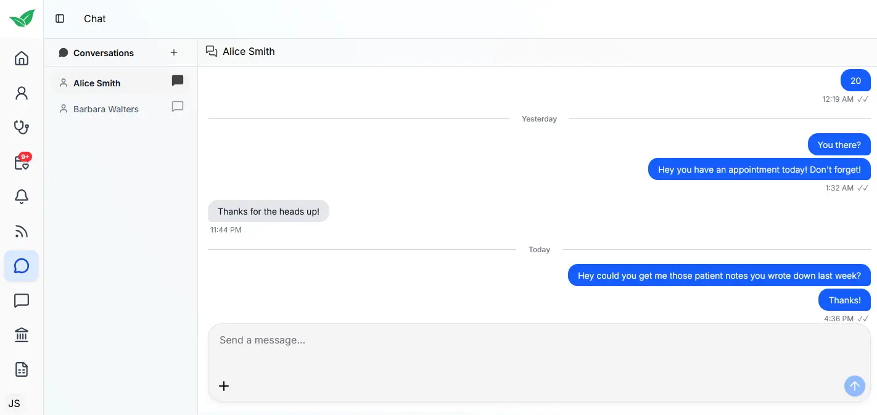Select Barbara Walters' message indicator icon

pos(177,106)
